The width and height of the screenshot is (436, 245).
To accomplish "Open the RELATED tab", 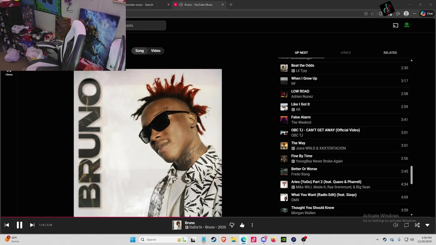I will 390,53.
